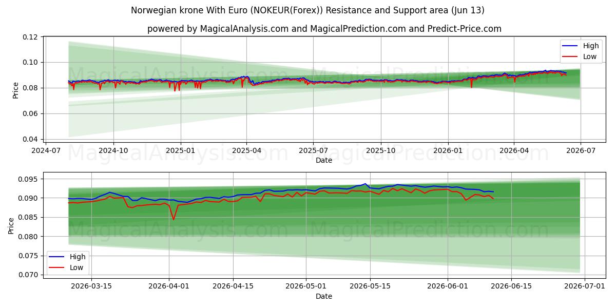Click the chart title mentioning NOKEUR(Forex)

point(307,10)
